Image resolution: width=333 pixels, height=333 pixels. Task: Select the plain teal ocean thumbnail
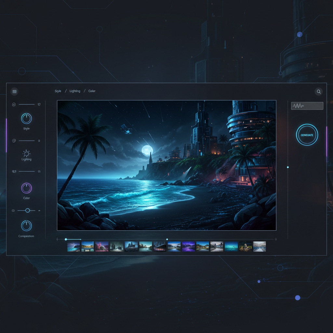[231, 246]
